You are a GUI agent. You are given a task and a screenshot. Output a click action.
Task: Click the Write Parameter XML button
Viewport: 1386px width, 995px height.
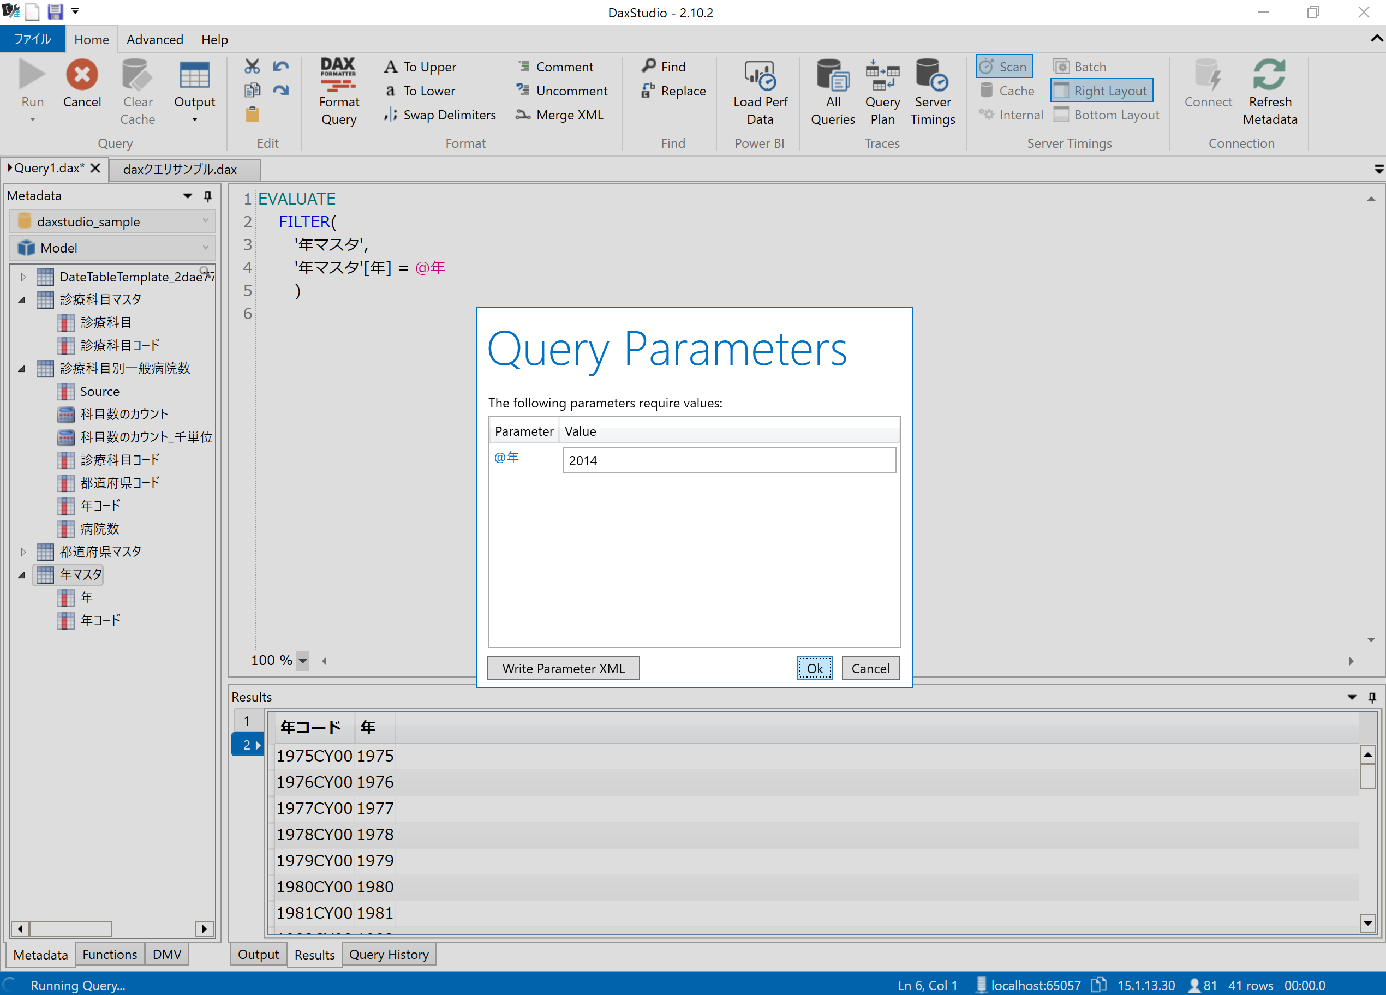click(563, 668)
